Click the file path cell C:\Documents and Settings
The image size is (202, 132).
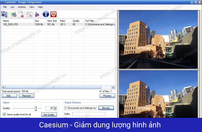click(100, 24)
